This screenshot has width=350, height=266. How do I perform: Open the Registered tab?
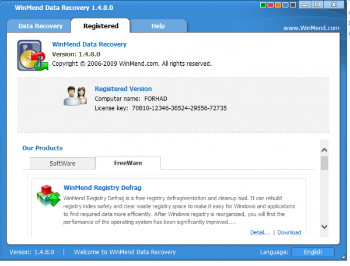tap(101, 26)
